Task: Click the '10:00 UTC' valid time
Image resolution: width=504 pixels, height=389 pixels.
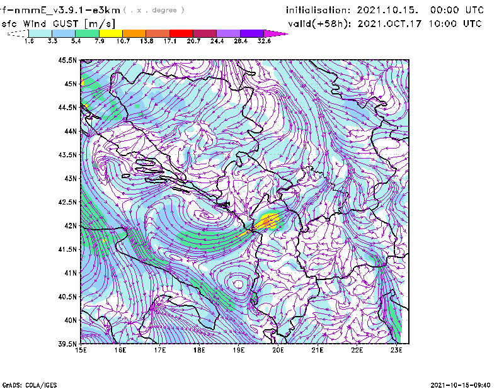Action: 455,24
